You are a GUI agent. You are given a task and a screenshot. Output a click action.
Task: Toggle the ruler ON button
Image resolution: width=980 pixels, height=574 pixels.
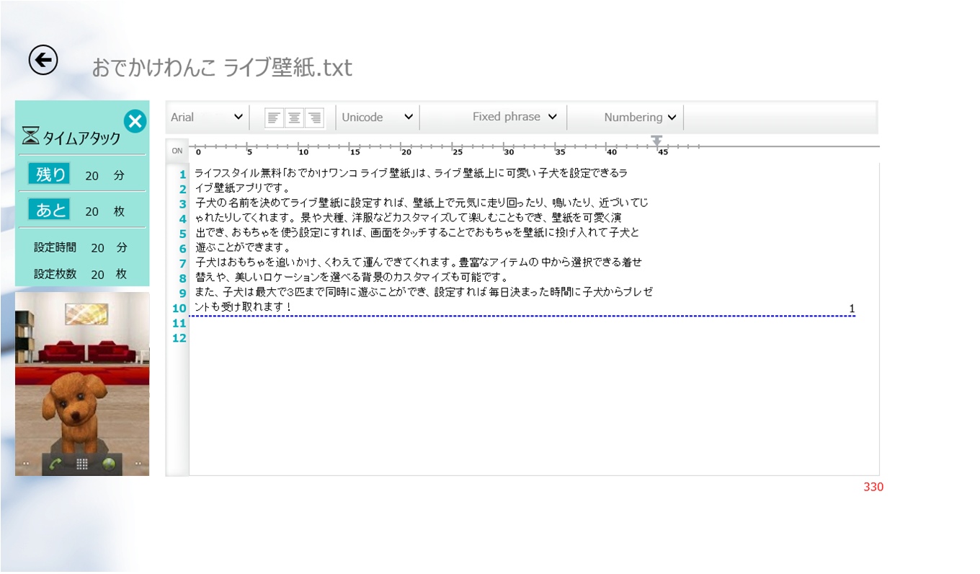pos(177,151)
